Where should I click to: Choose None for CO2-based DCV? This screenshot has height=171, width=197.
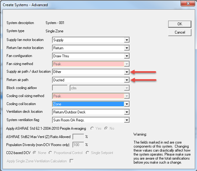click(x=34, y=153)
